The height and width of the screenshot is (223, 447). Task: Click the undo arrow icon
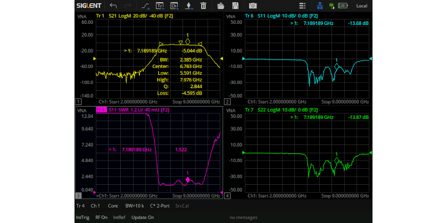click(x=113, y=6)
